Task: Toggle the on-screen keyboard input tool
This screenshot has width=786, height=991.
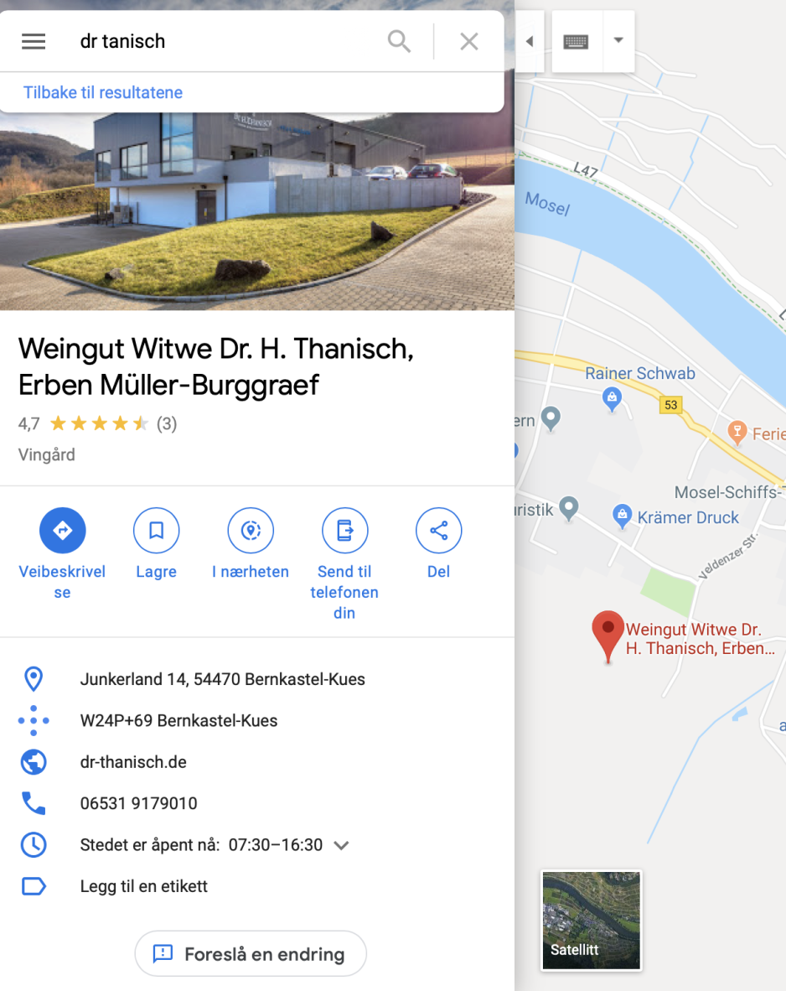Action: click(x=577, y=42)
